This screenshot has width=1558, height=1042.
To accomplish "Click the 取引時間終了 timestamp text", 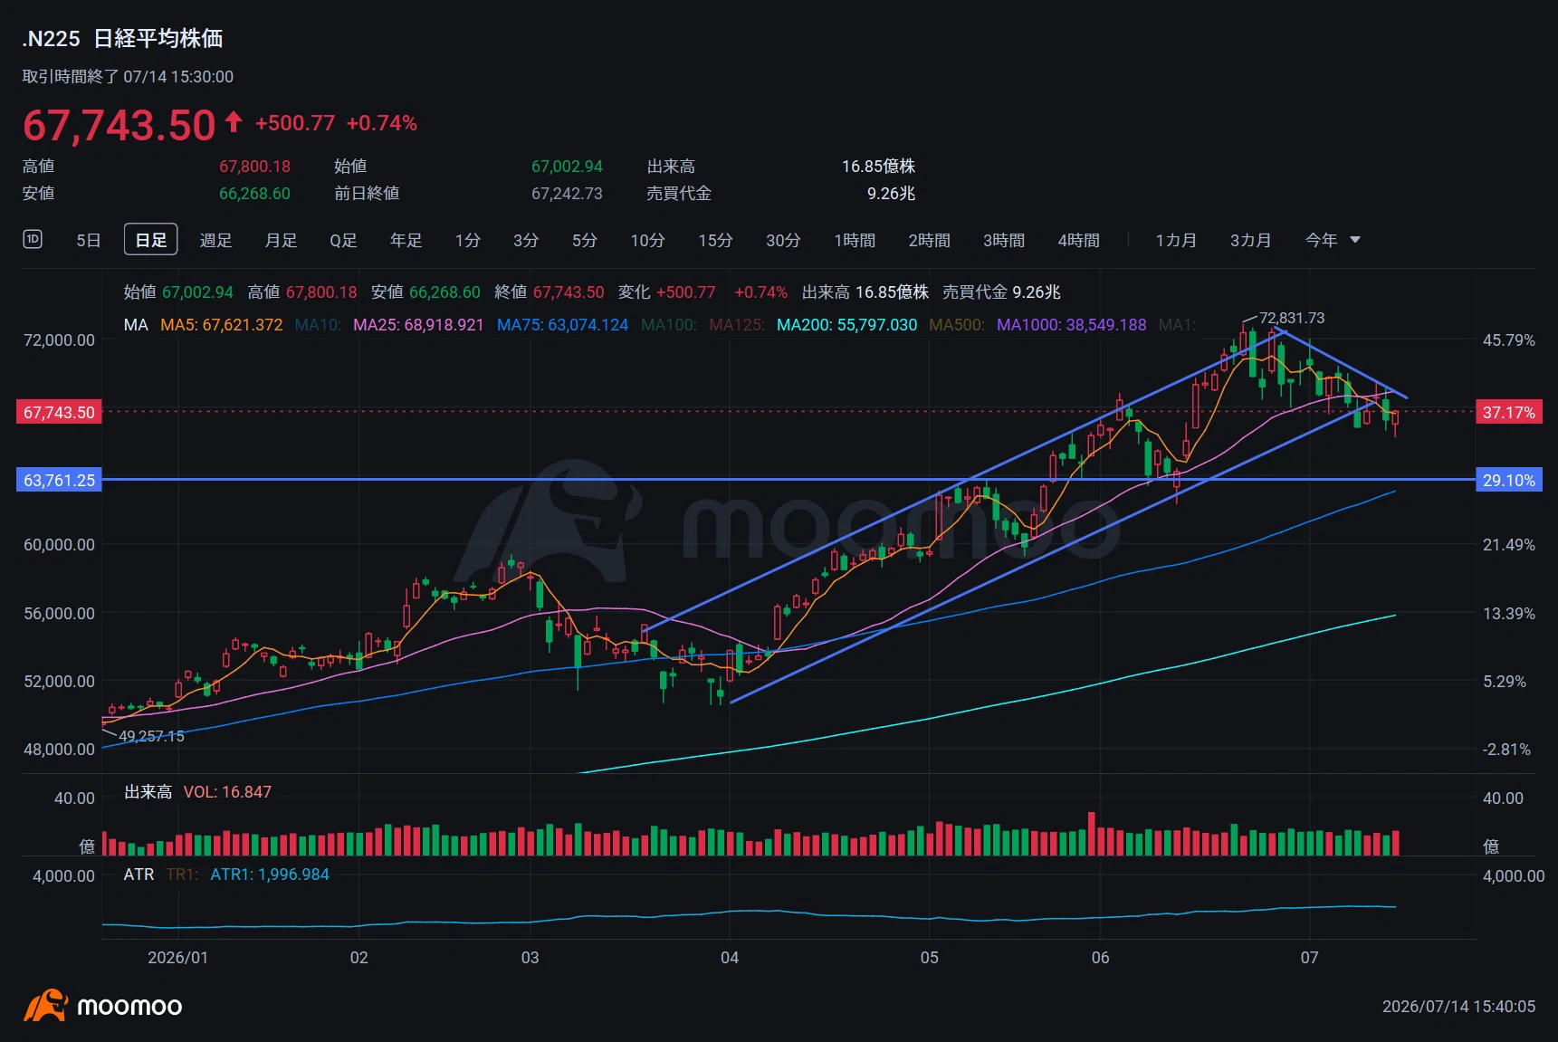I will click(128, 77).
